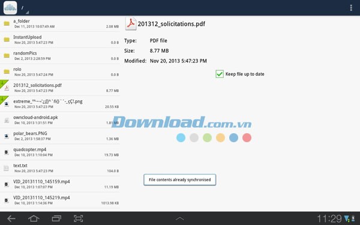Click the randomPics folder icon
Screen dimensions: 360x225
pos(7,56)
